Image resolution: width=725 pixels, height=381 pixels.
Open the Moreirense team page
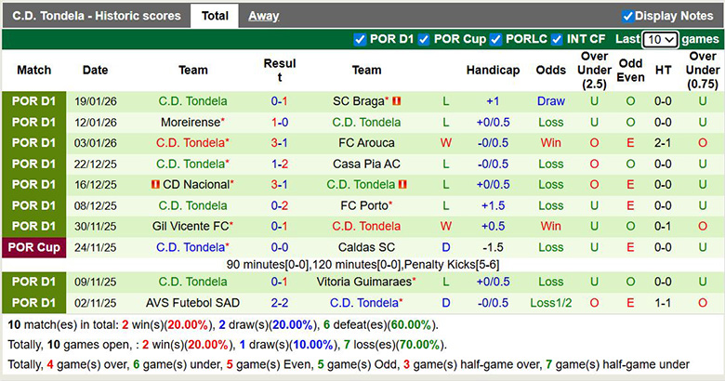click(191, 123)
